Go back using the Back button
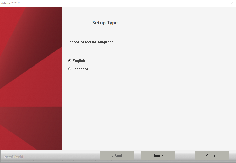The image size is (236, 163). tap(117, 156)
